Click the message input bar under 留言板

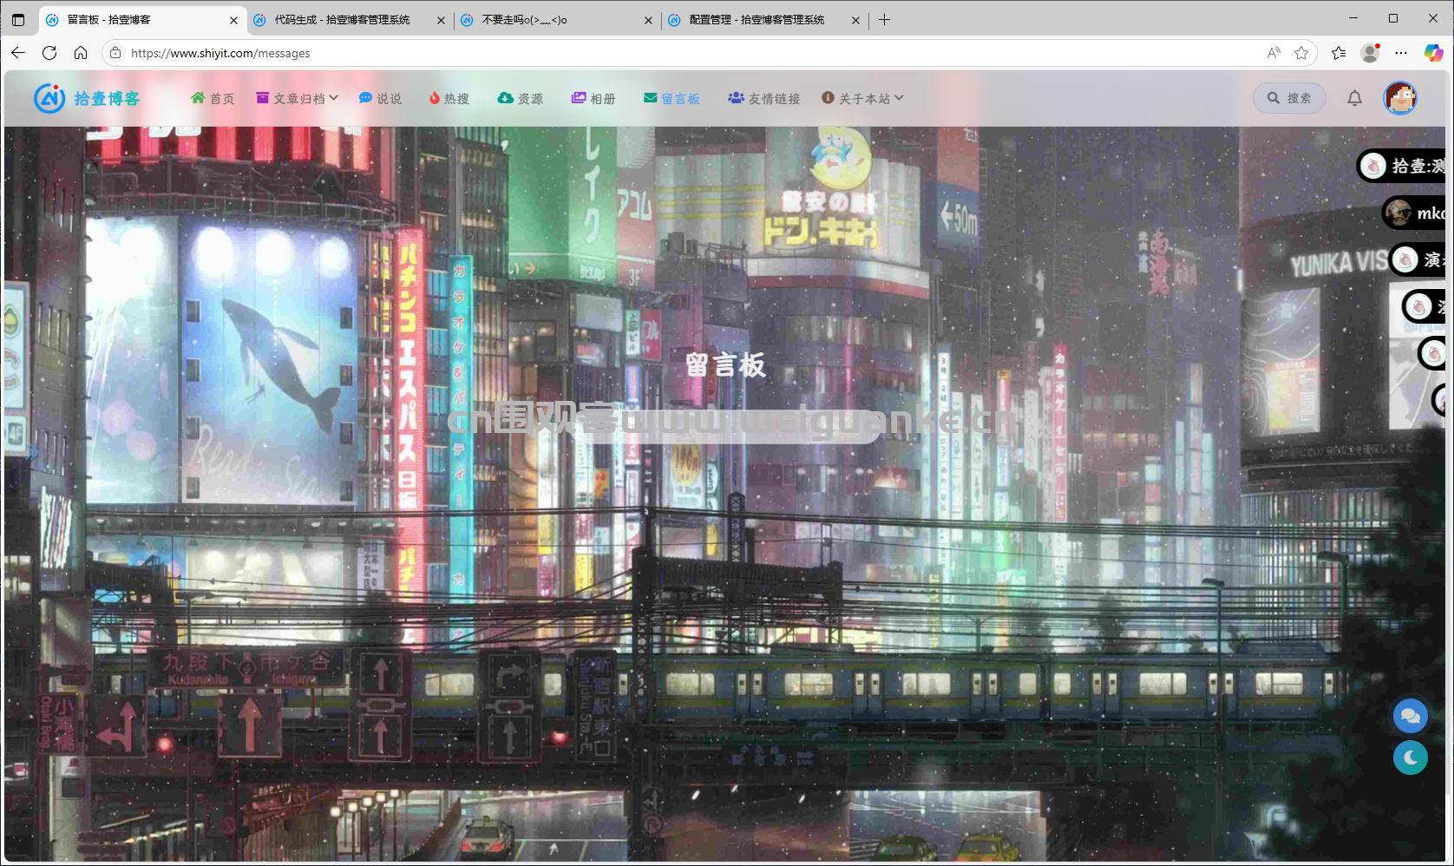pos(727,425)
